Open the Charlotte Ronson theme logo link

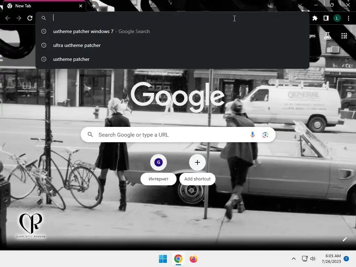pyautogui.click(x=31, y=225)
